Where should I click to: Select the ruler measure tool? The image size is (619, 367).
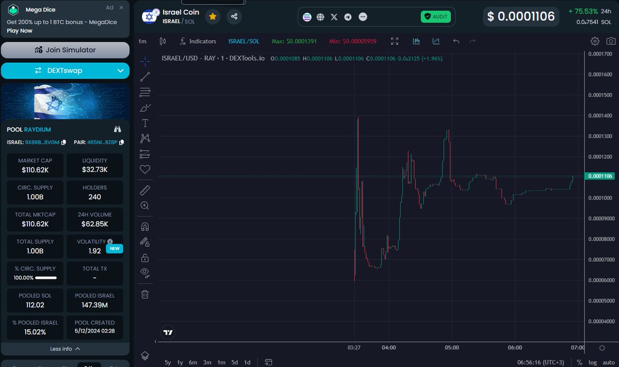pyautogui.click(x=145, y=190)
